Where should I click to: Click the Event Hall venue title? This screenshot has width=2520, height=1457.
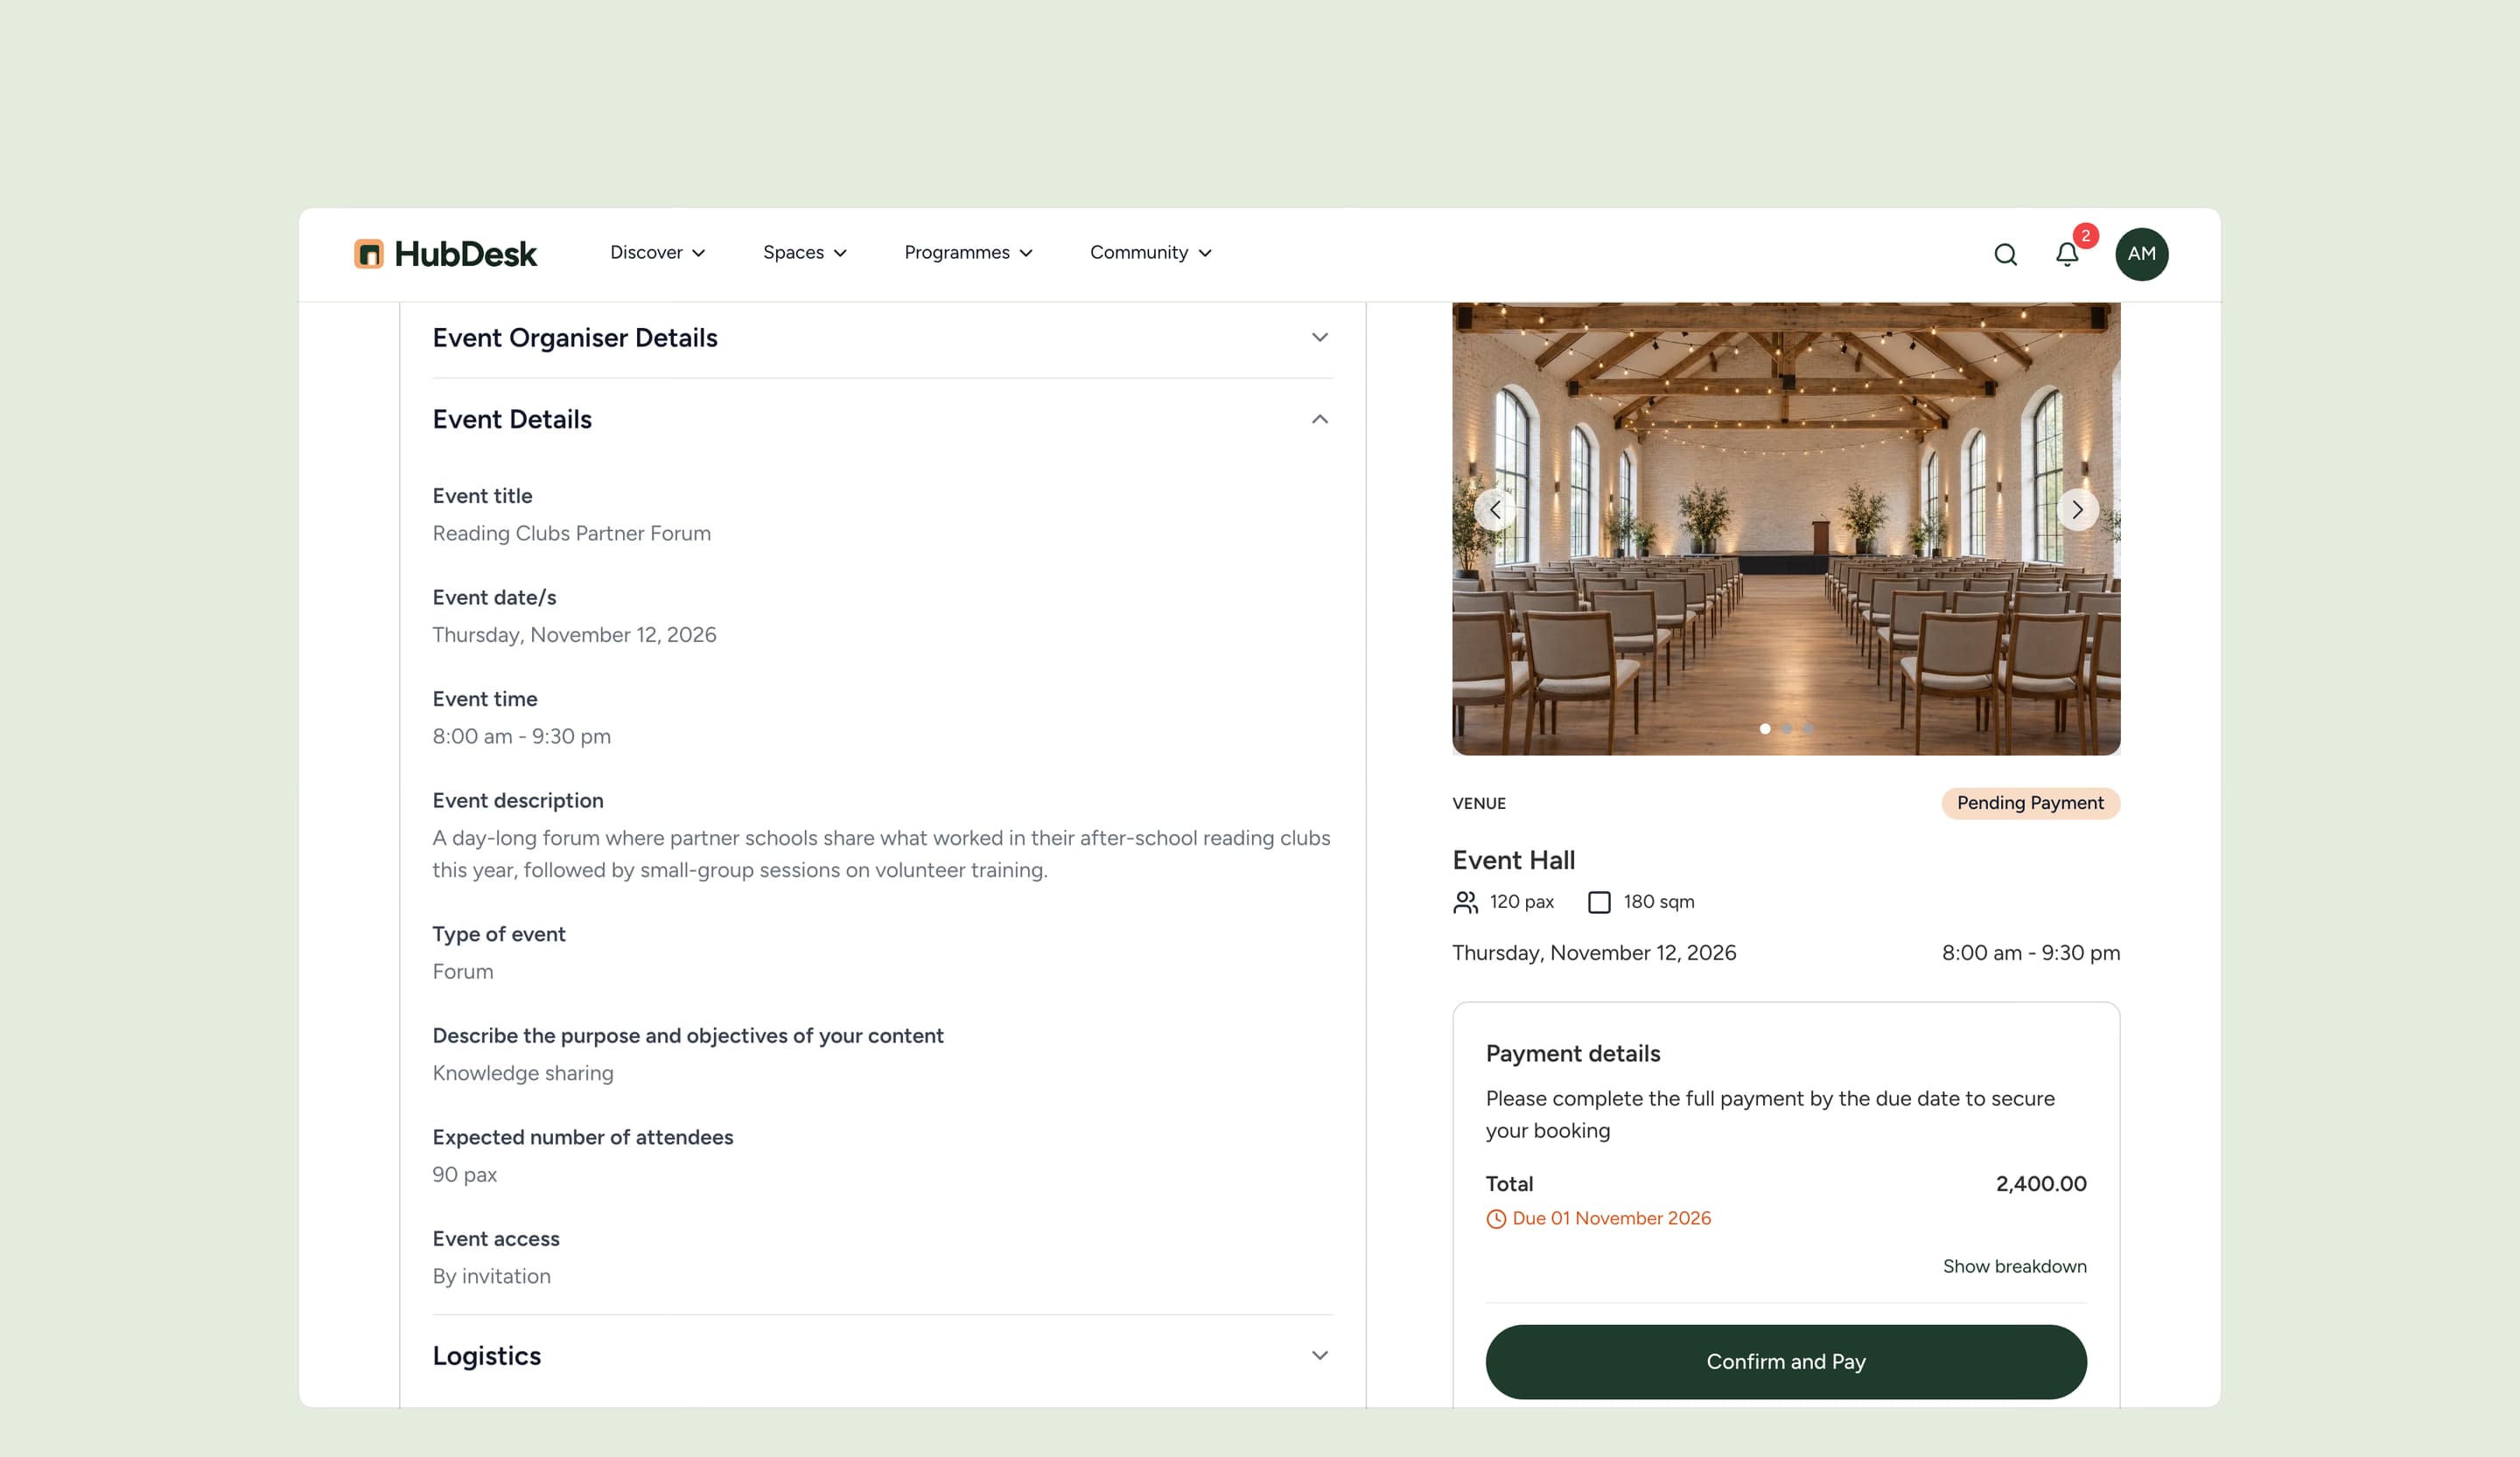tap(1513, 861)
